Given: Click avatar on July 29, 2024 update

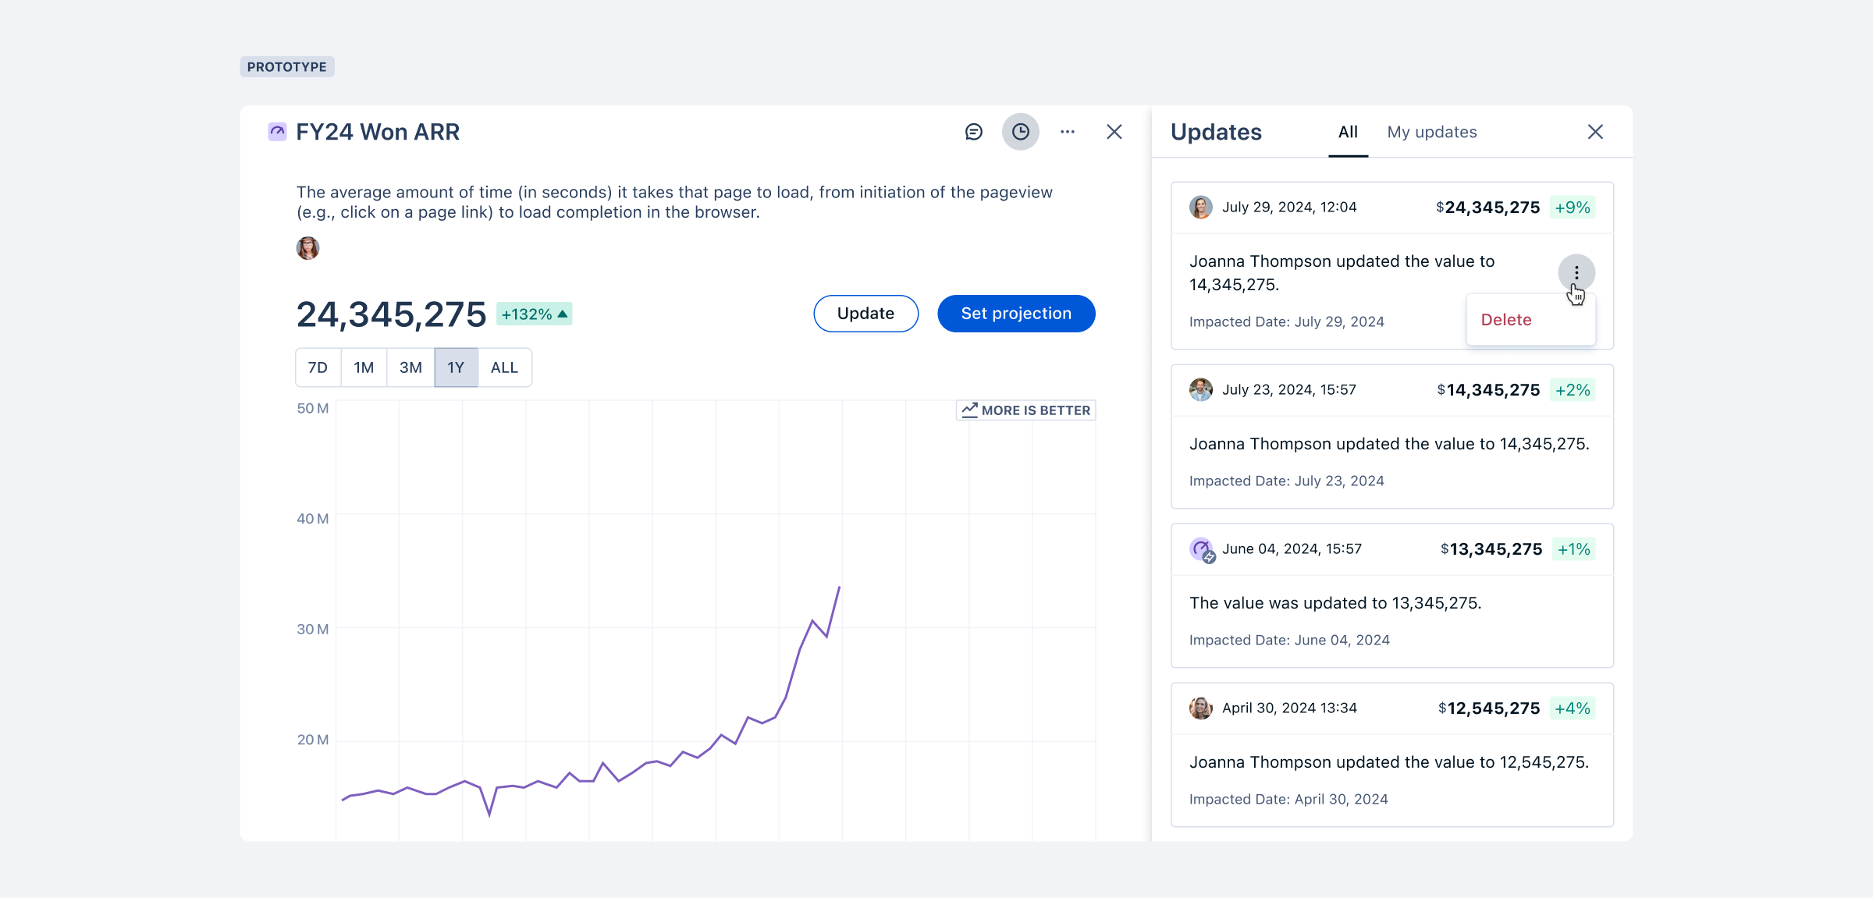Looking at the screenshot, I should (1200, 208).
